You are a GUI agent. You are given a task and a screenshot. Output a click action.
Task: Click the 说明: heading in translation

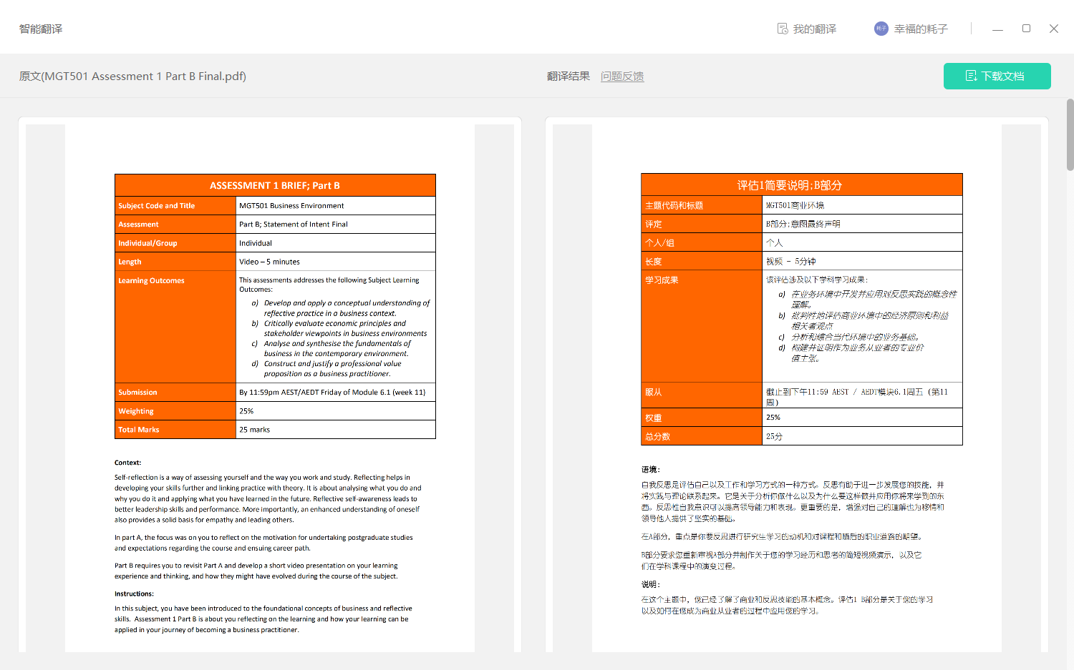(651, 584)
